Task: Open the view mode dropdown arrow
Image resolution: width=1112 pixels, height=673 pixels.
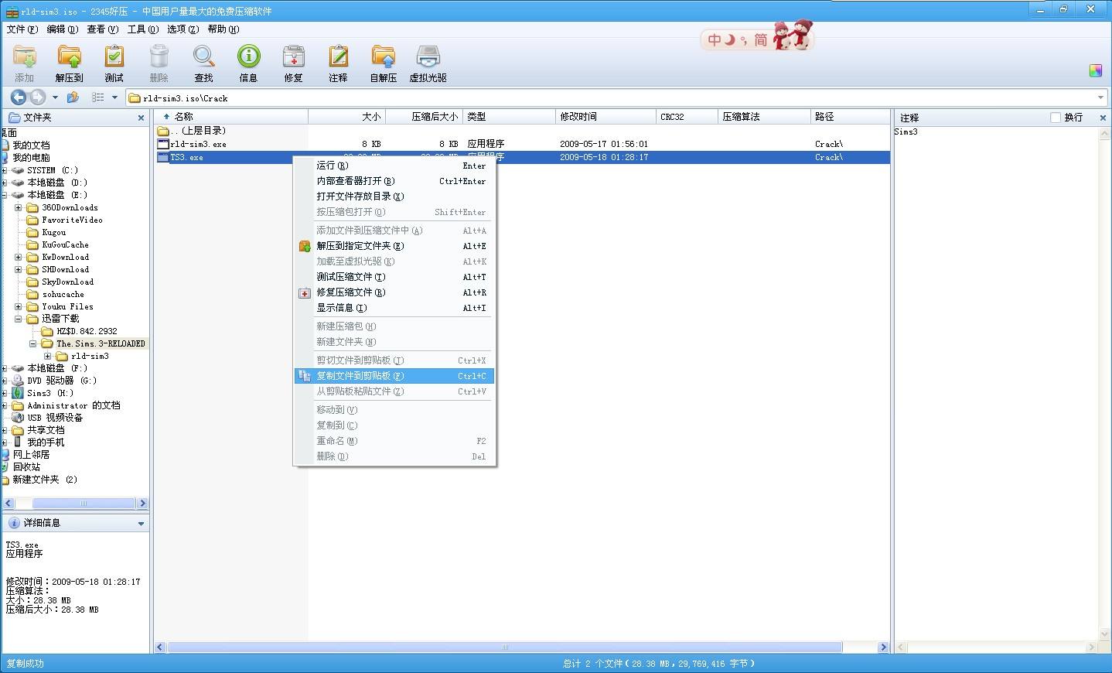Action: [x=114, y=97]
